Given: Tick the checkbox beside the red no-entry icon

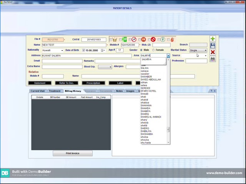Looking at the screenshot, I should coord(149,39).
